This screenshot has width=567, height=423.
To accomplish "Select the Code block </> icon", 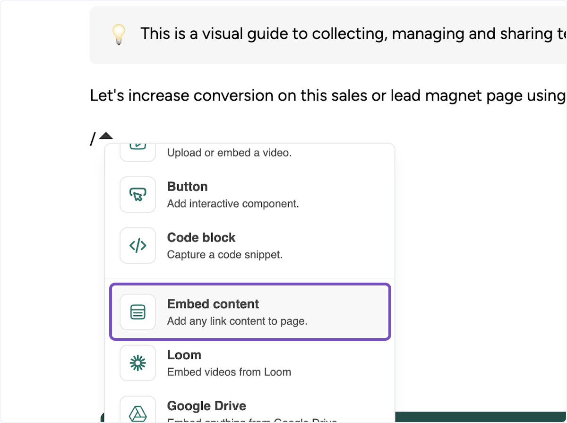I will click(x=137, y=245).
